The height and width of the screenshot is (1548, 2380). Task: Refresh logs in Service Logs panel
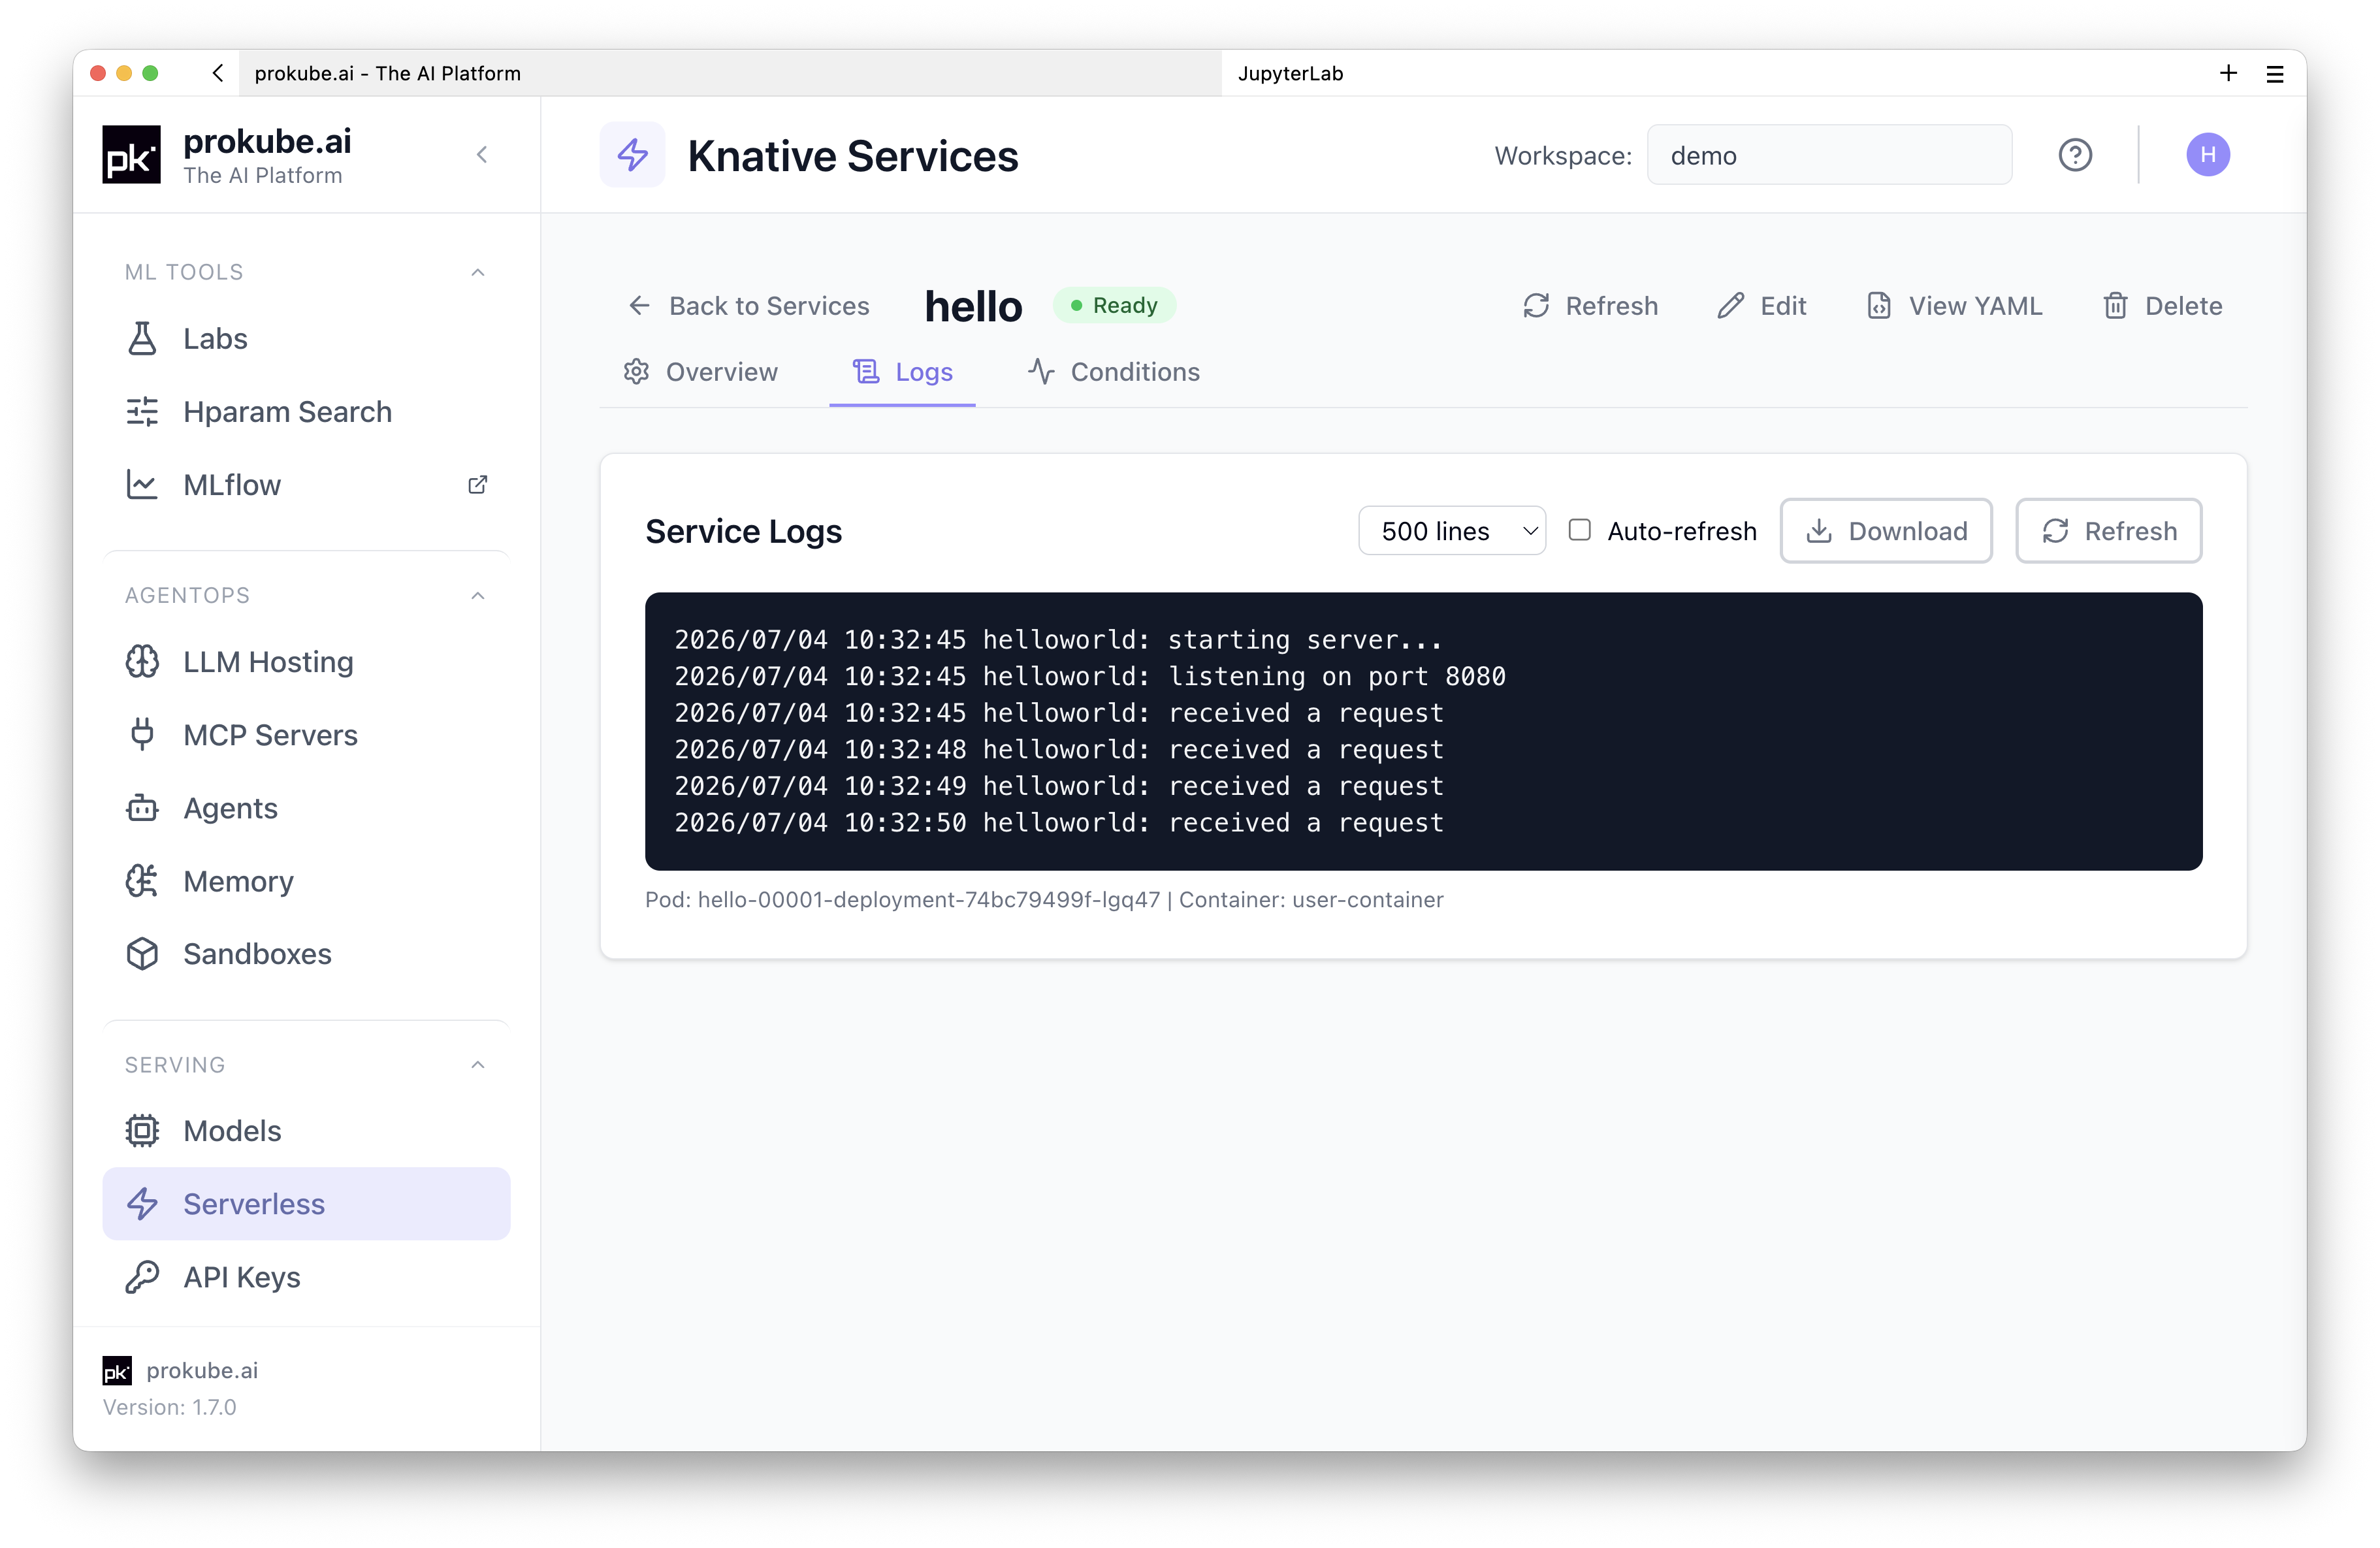[x=2109, y=531]
